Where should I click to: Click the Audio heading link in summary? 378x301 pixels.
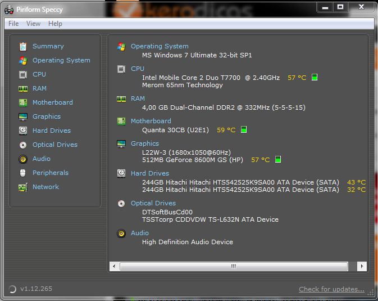(x=140, y=233)
